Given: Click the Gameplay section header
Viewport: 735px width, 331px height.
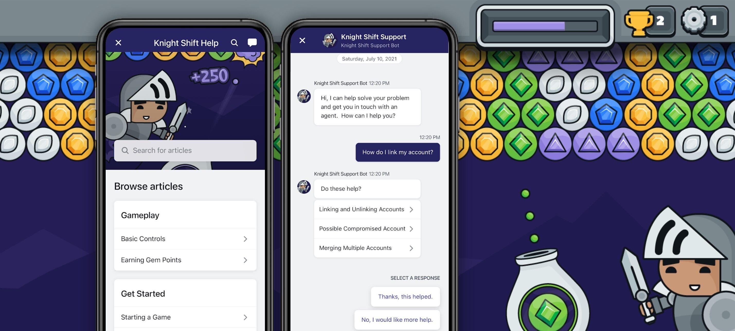Looking at the screenshot, I should [140, 216].
